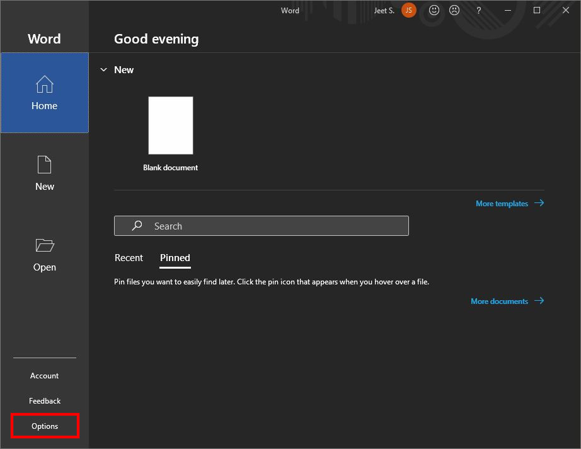Click the Open folder icon
This screenshot has height=449, width=581.
pyautogui.click(x=44, y=245)
